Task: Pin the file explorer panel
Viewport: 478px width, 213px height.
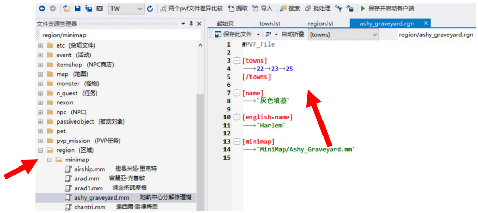Action: 191,24
